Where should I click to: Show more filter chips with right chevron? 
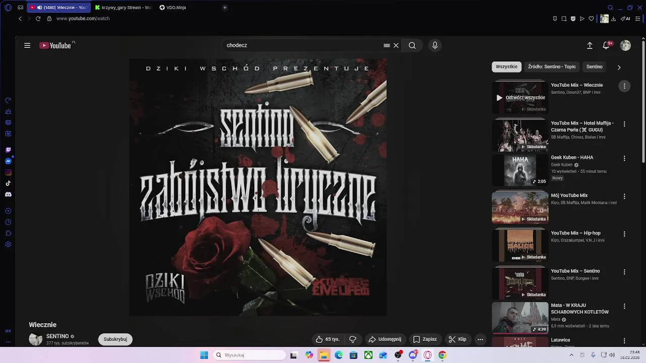point(619,67)
